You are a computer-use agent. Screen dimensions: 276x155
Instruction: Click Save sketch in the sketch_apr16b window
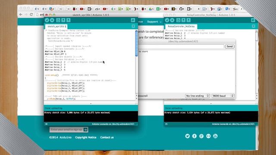[69, 20]
